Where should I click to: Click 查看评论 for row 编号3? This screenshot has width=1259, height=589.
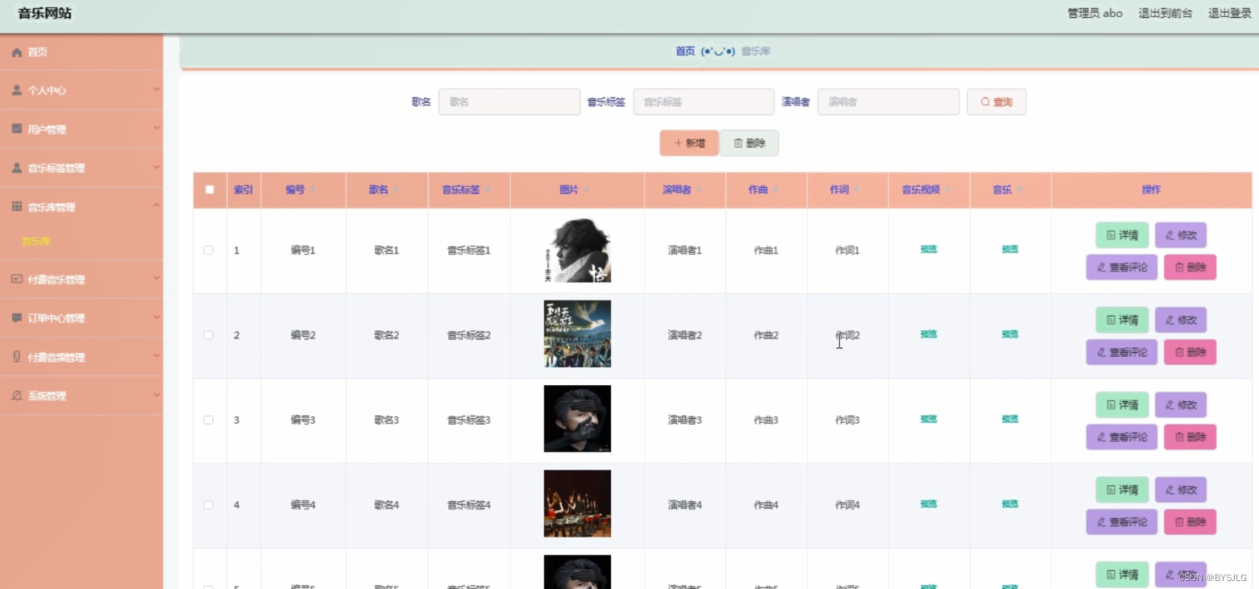pyautogui.click(x=1122, y=437)
